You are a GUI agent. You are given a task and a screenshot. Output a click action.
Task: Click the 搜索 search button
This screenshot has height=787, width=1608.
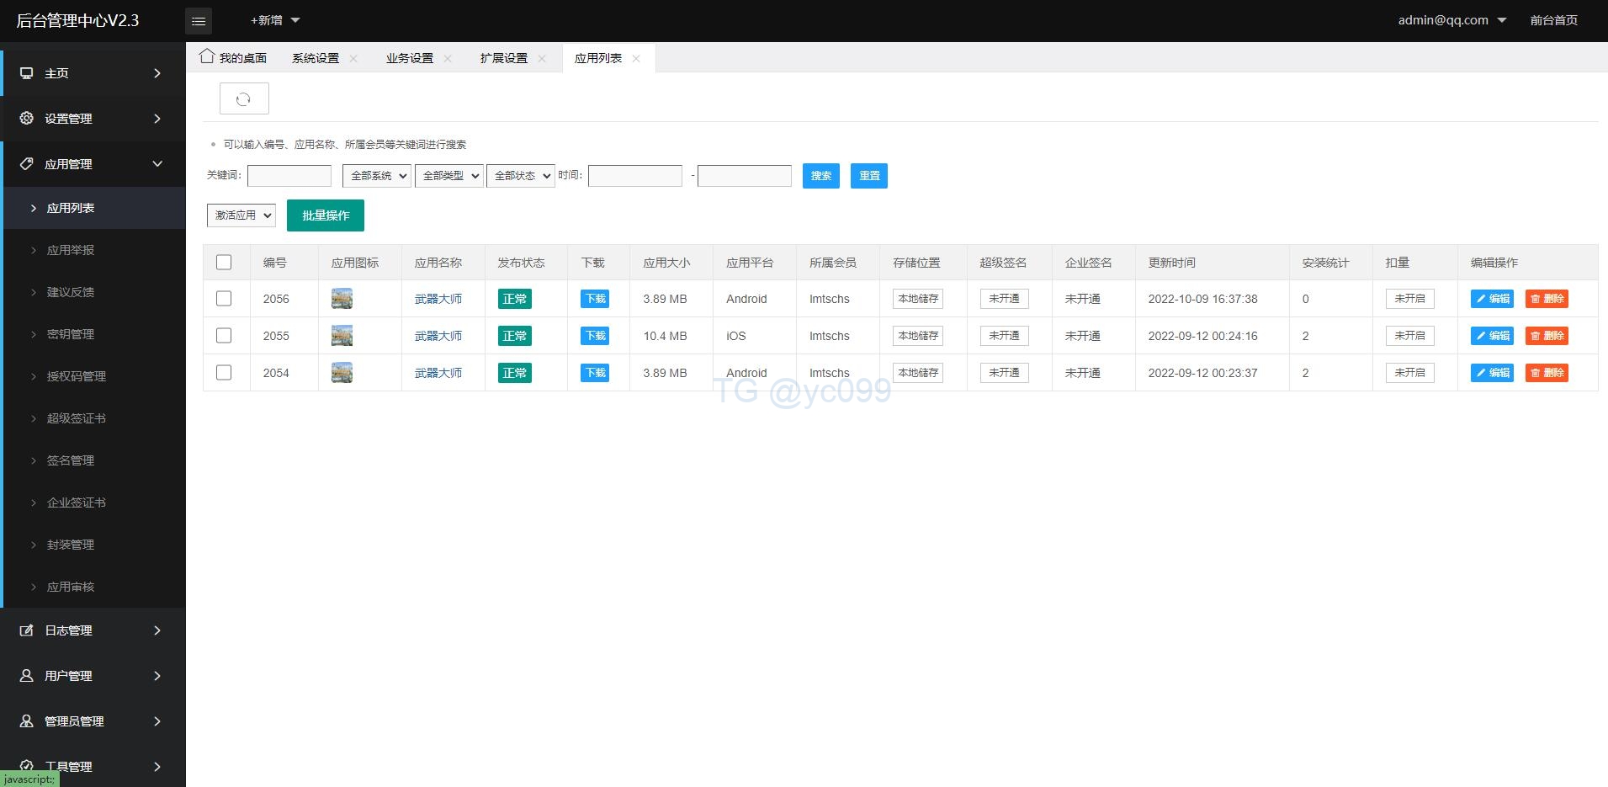coord(820,176)
